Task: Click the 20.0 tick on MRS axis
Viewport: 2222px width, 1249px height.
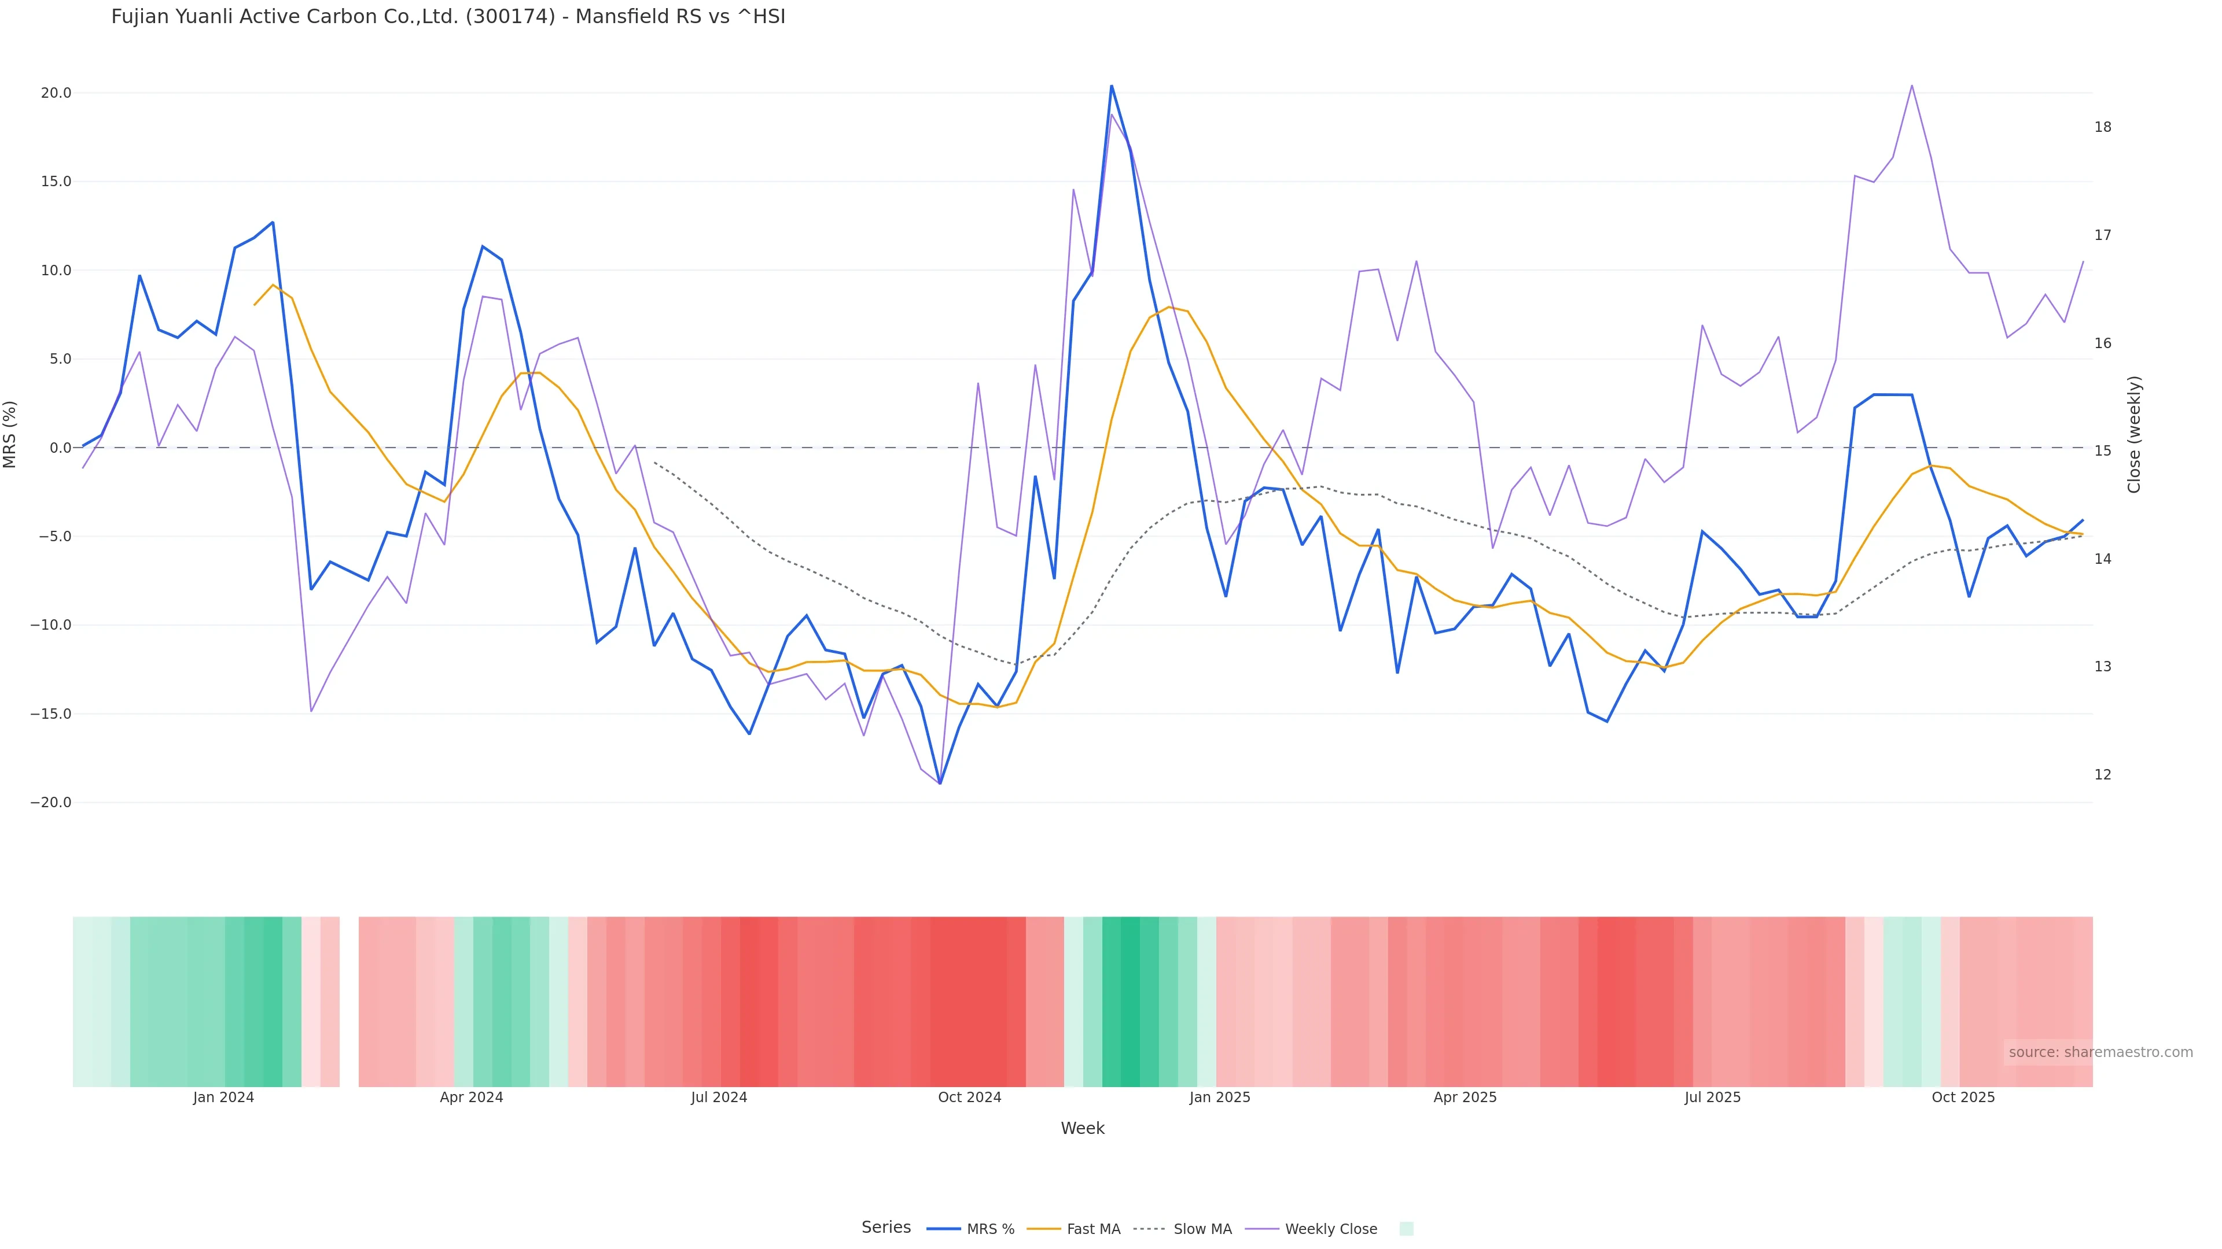Action: [55, 93]
